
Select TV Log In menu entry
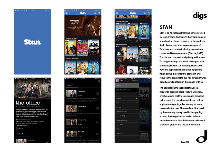pos(127,125)
